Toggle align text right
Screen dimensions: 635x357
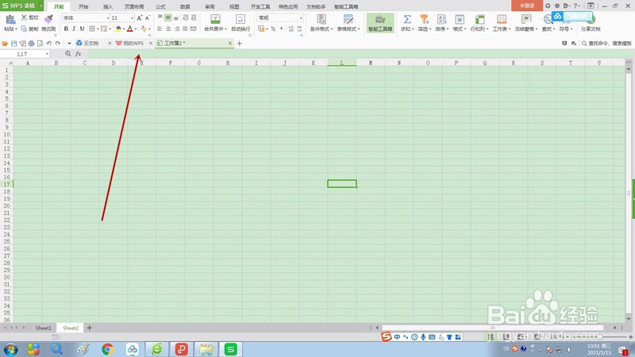(177, 29)
